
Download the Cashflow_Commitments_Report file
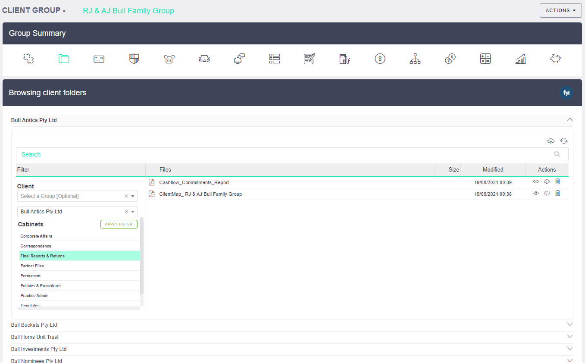click(x=547, y=182)
